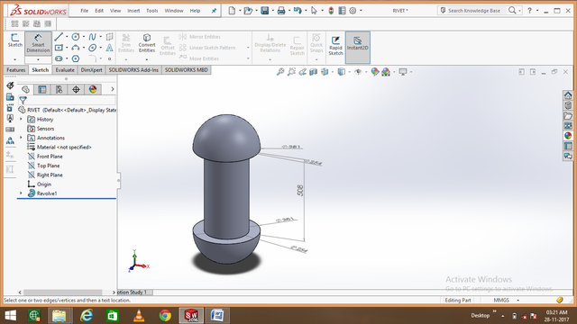Open the Sketch button dropdown arrow
Image resolution: width=577 pixels, height=324 pixels.
coord(15,59)
